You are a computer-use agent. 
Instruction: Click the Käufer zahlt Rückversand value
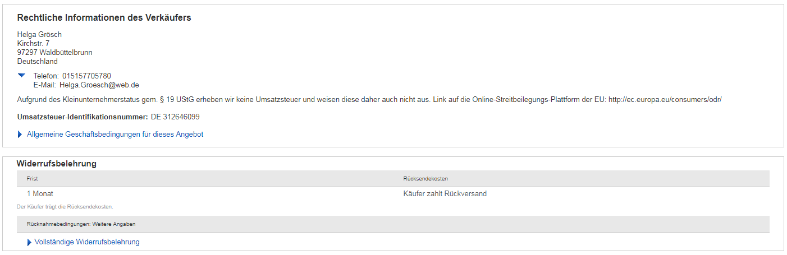[x=445, y=194]
